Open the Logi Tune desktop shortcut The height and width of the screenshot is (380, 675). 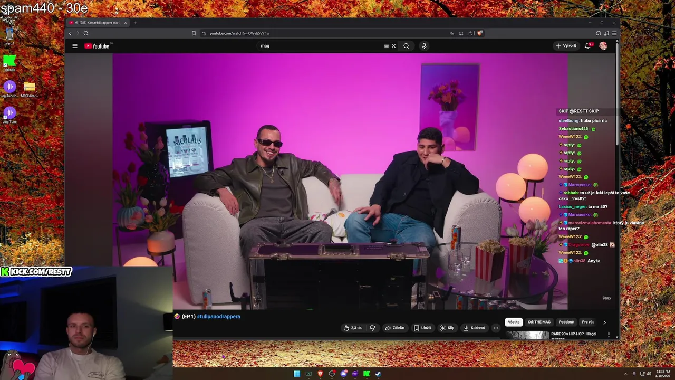pyautogui.click(x=9, y=115)
